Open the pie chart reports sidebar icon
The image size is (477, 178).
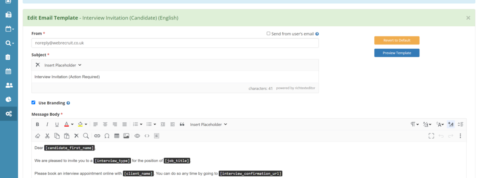9,99
